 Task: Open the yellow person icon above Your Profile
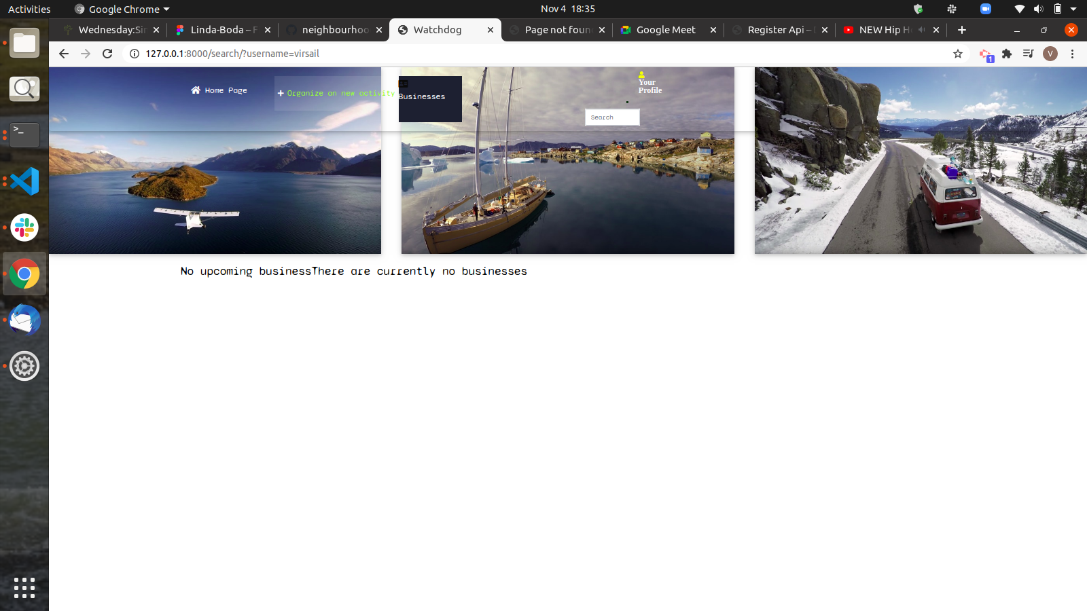641,75
